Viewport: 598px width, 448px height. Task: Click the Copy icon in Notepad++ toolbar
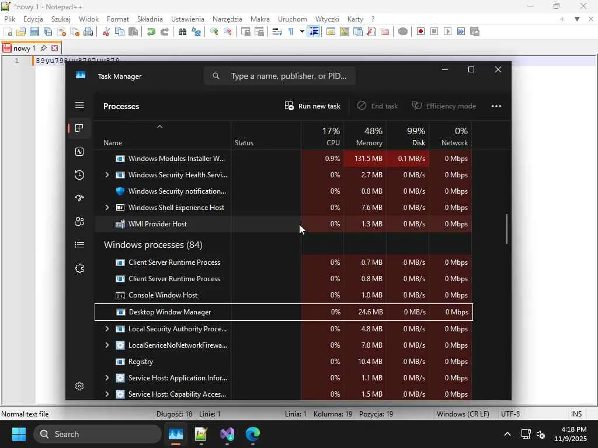pos(119,32)
